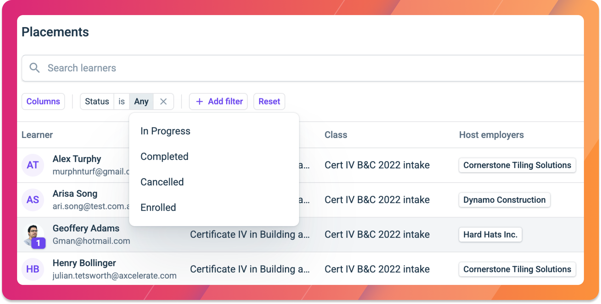The width and height of the screenshot is (601, 304).
Task: Open Alex Turphy learner name
Action: point(77,159)
